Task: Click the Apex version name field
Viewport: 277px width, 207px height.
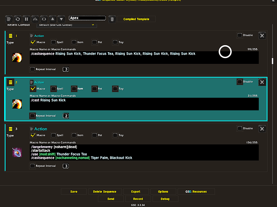Action: point(87,18)
